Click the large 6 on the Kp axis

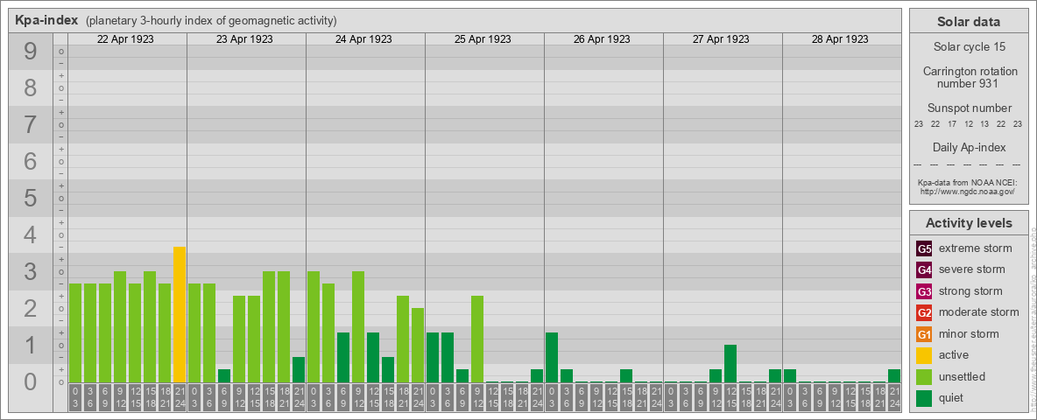coord(30,161)
